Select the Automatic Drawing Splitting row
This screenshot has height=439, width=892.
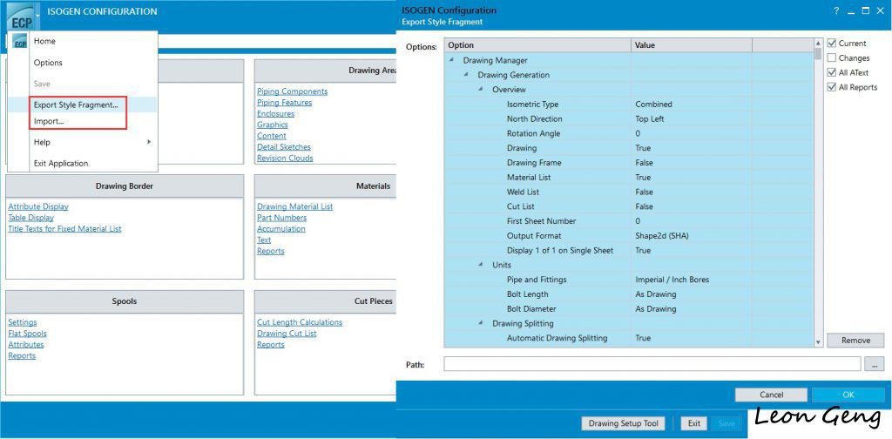629,338
